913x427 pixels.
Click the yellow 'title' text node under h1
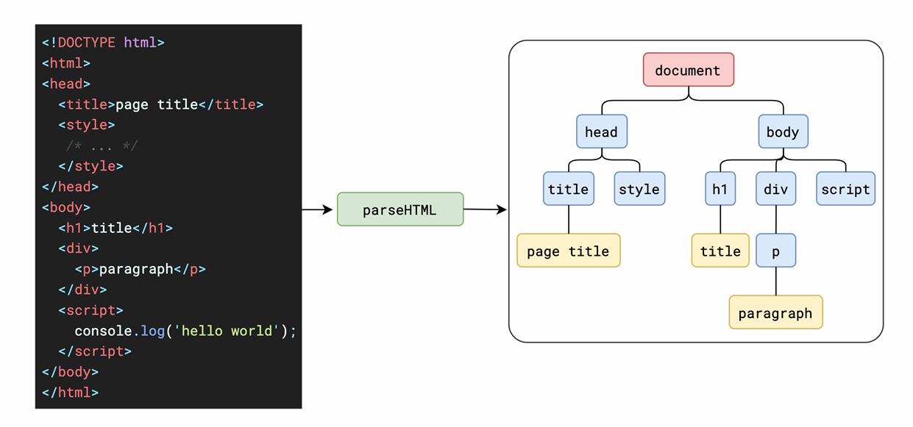click(x=720, y=251)
